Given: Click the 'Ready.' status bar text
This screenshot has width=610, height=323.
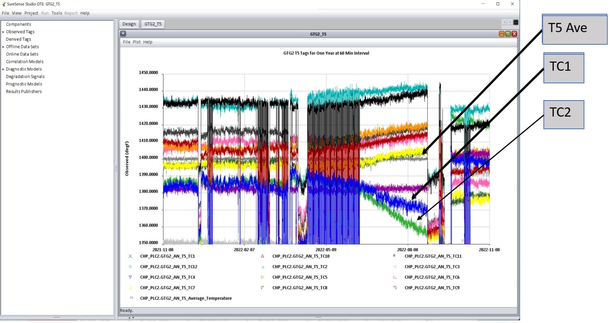Looking at the screenshot, I should (126, 310).
